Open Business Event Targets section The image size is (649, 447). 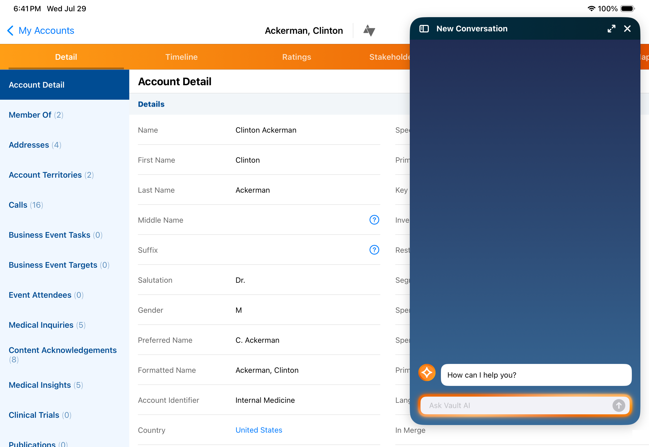click(64, 265)
